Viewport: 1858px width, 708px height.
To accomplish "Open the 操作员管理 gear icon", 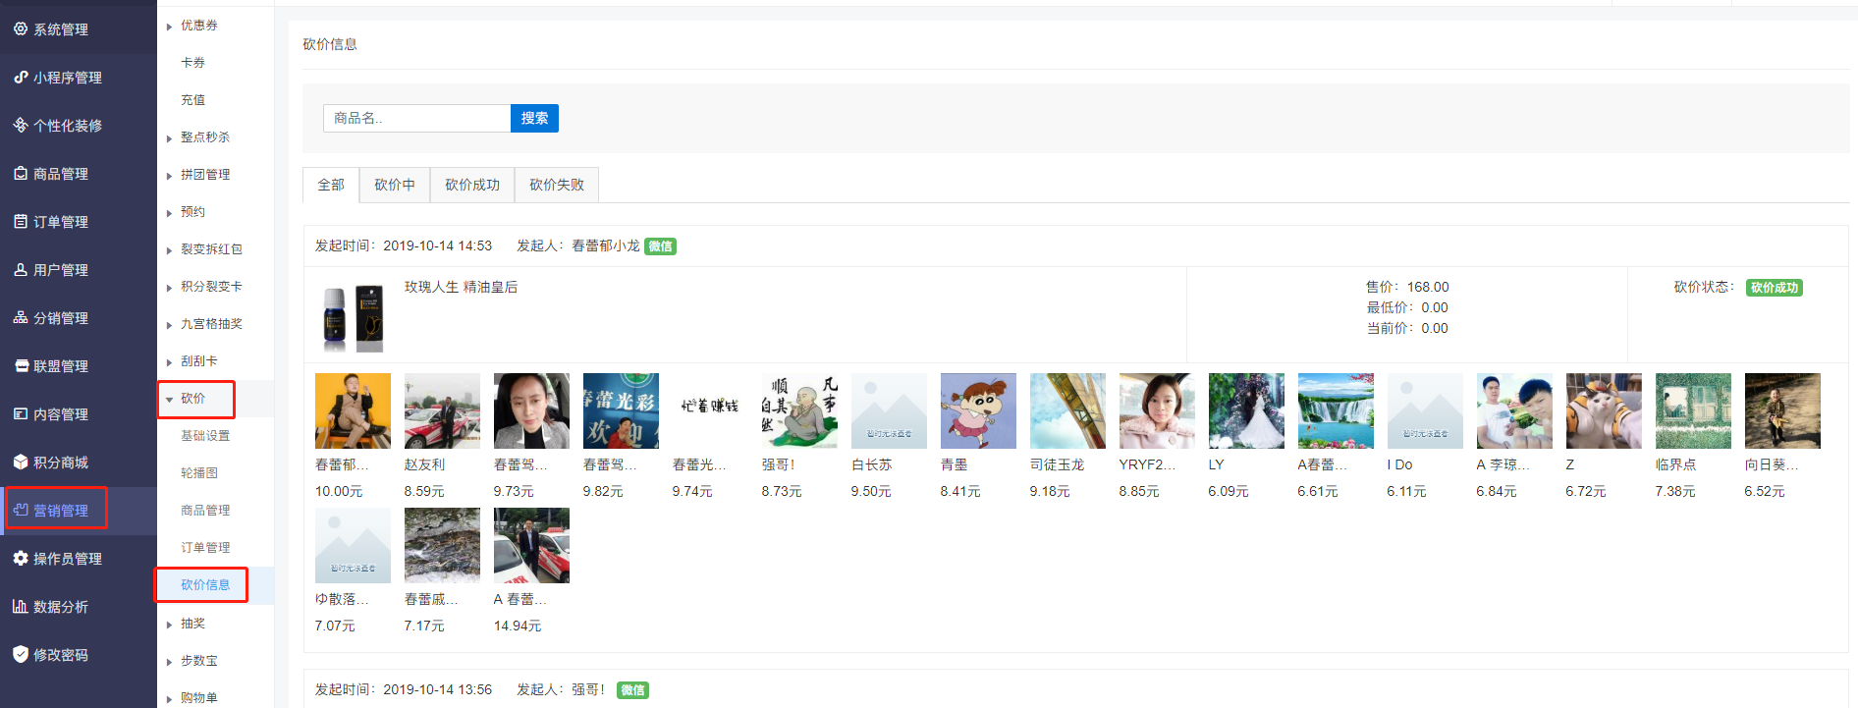I will (21, 558).
